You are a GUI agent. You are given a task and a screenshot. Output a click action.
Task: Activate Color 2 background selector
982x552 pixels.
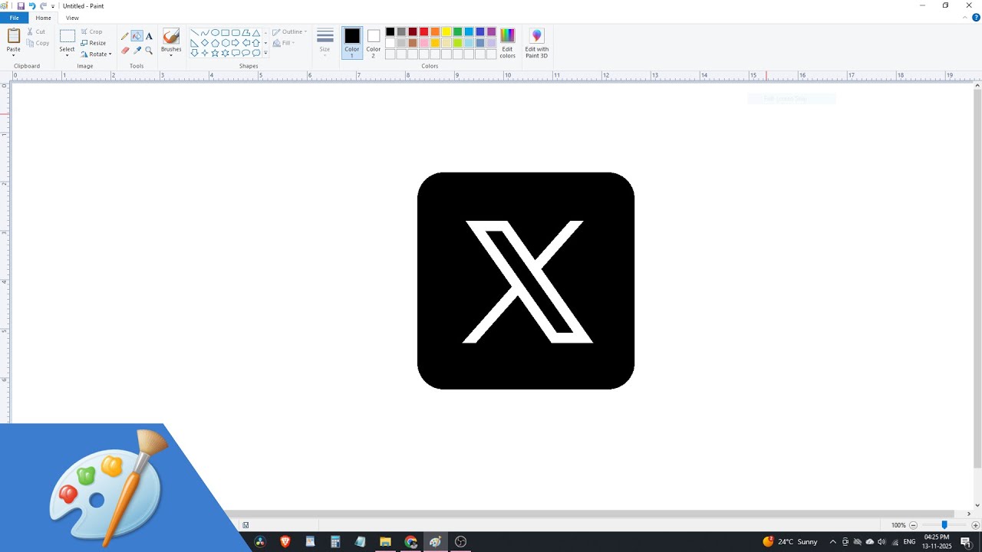(x=374, y=43)
